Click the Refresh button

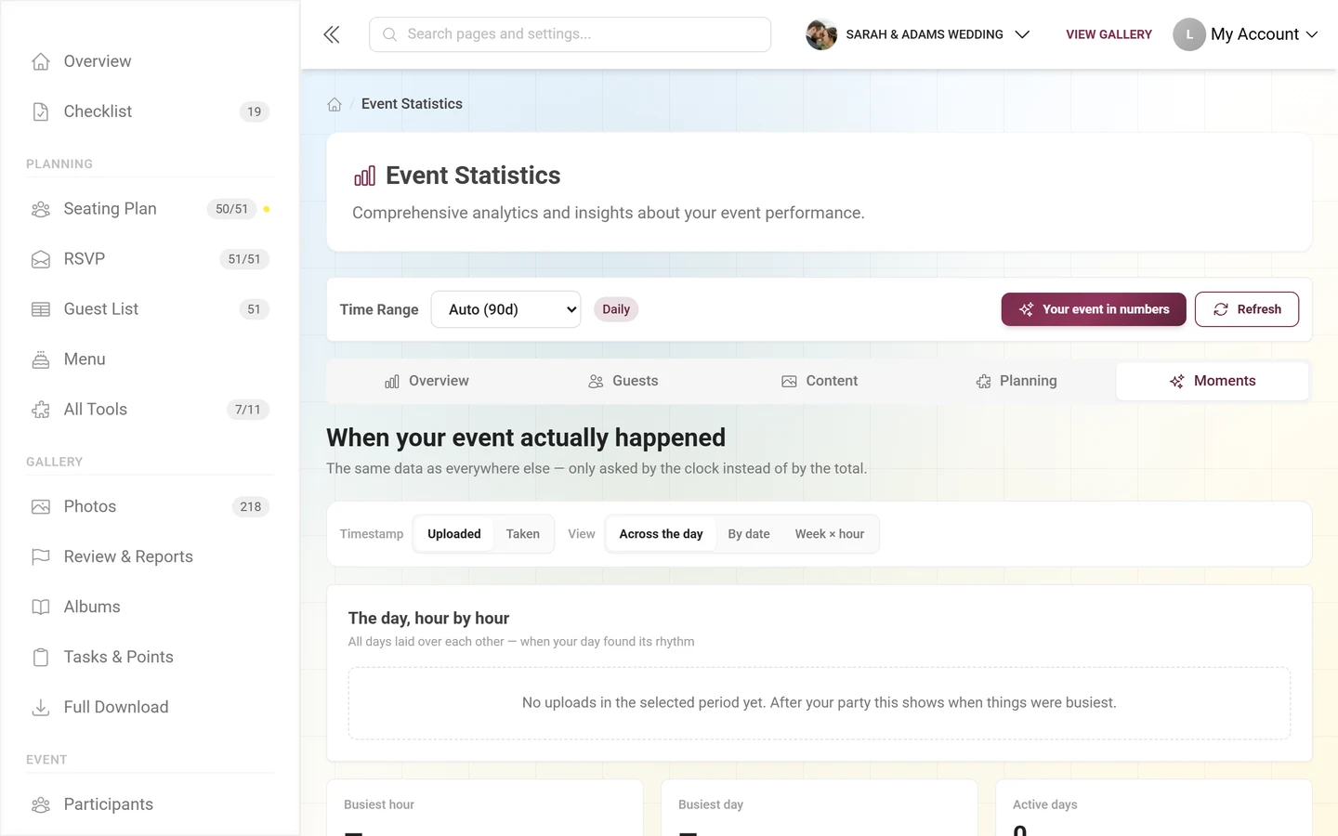1247,309
